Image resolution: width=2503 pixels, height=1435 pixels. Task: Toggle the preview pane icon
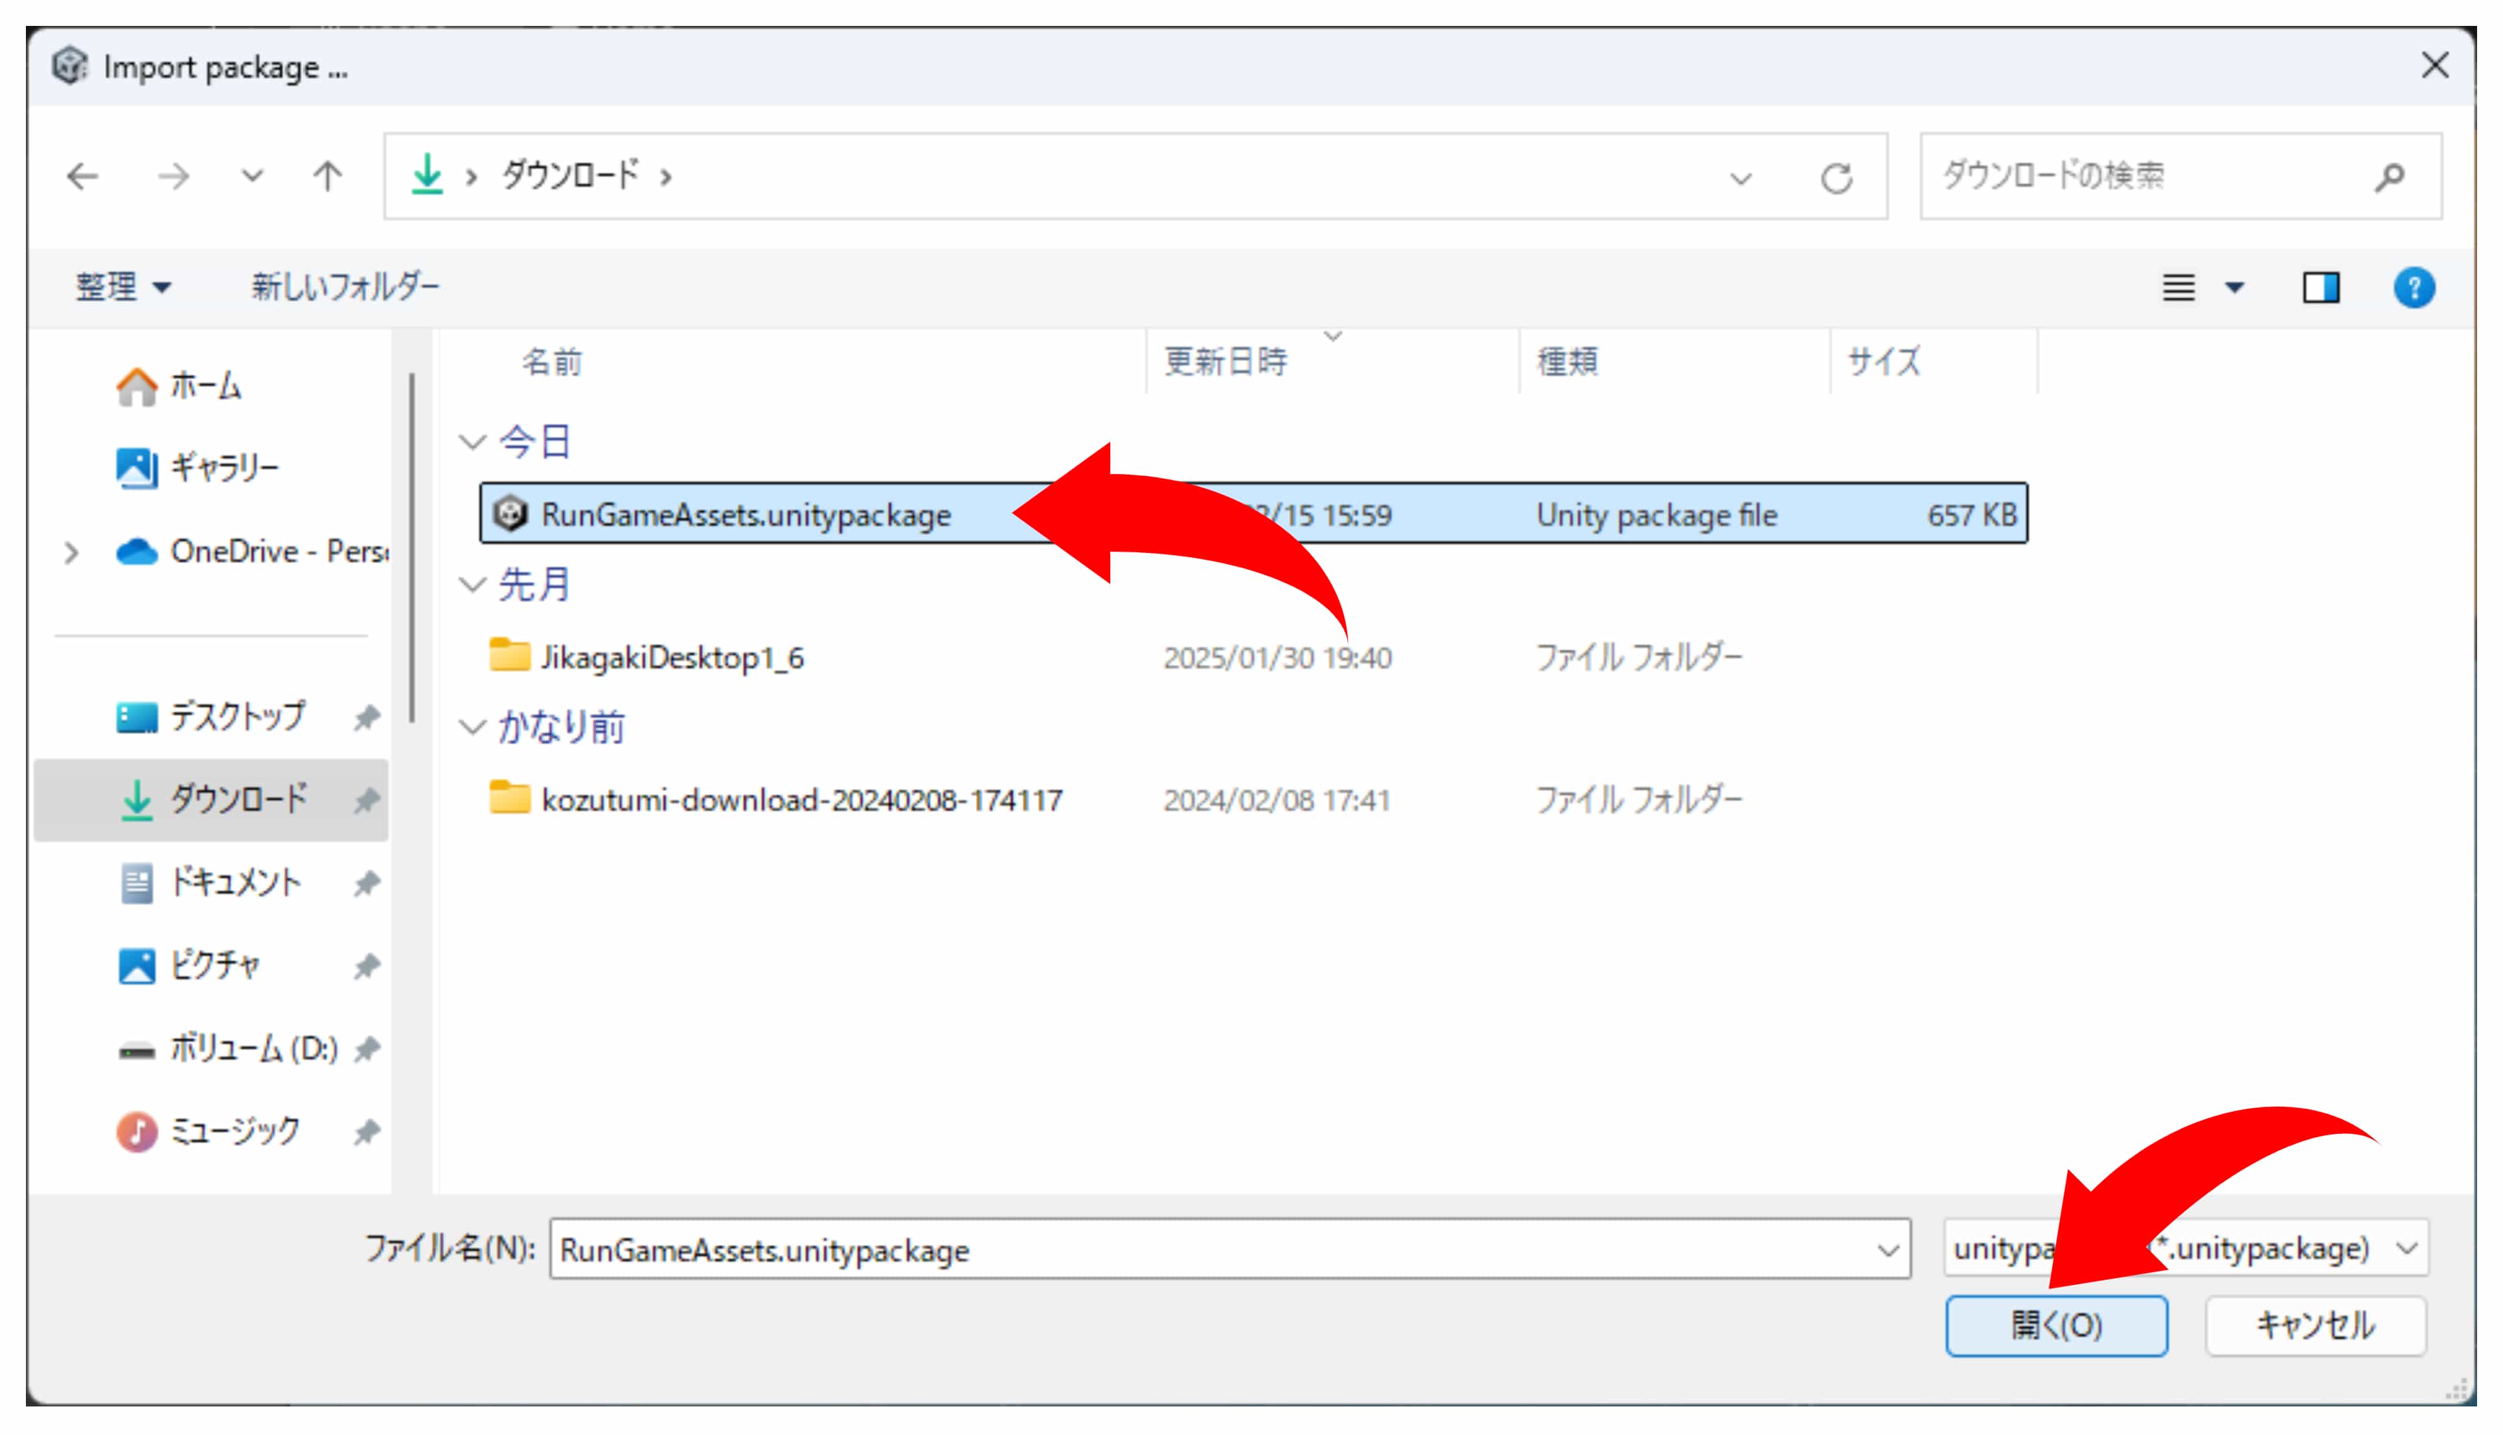tap(2320, 288)
